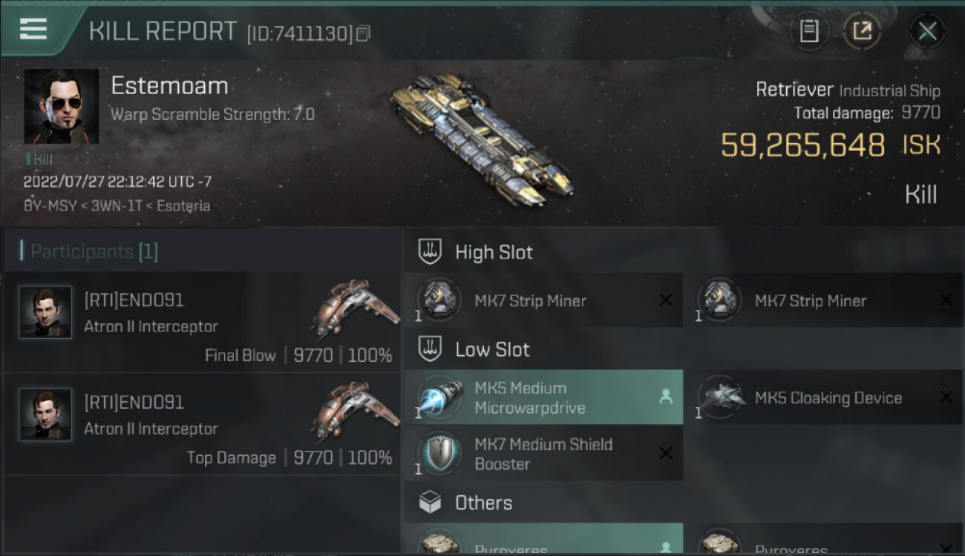Screen dimensions: 965x556
Task: Click the Estemoam pilot name
Action: click(169, 86)
